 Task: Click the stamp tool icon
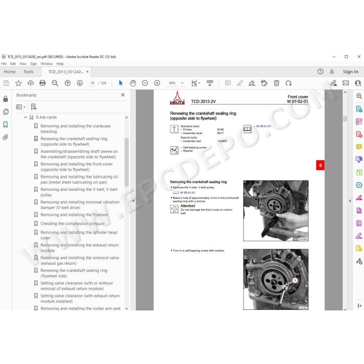(264, 83)
